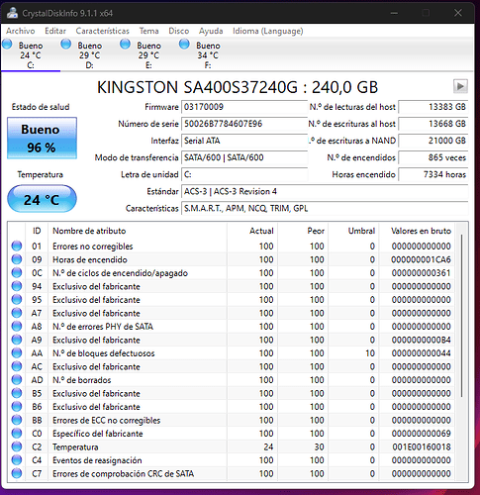The width and height of the screenshot is (480, 495).
Task: Select the blue status orb for drive F:
Action: pyautogui.click(x=184, y=44)
